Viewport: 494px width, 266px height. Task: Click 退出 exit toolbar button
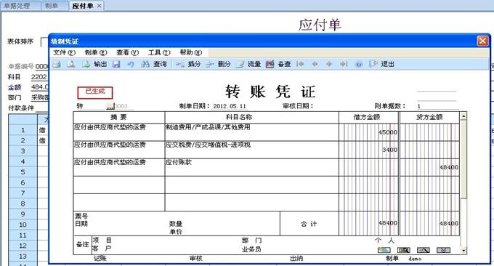tap(382, 64)
